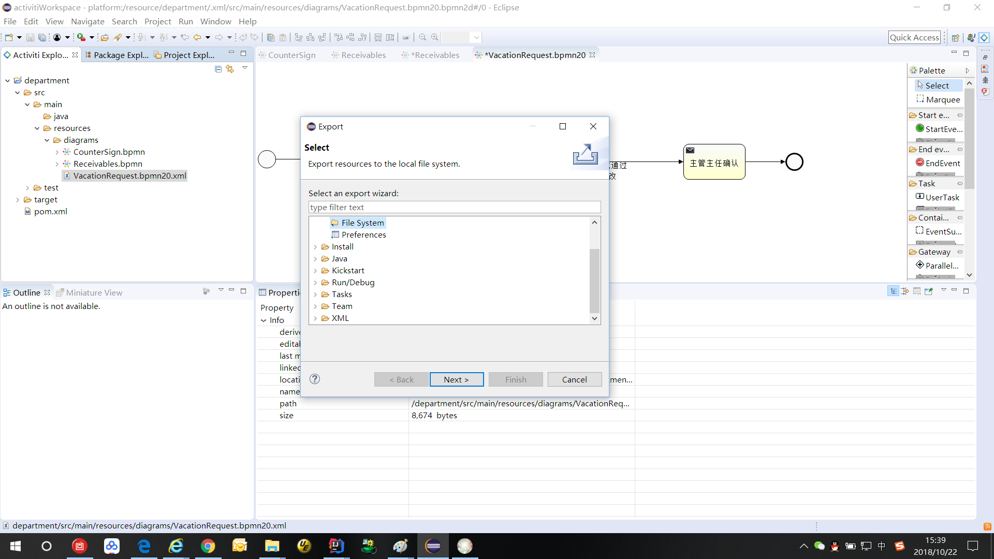This screenshot has width=994, height=559.
Task: Open the Navigate menu
Action: click(x=87, y=21)
